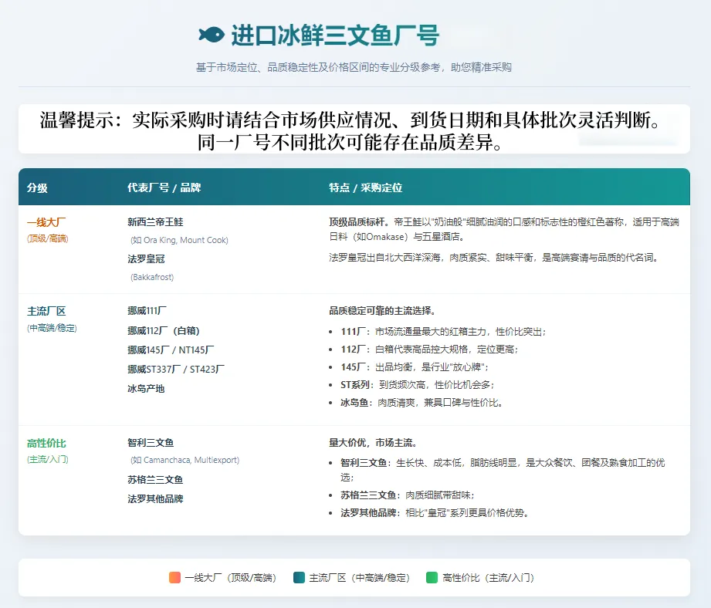Click the 代表厂号 / 品牌 column header
This screenshot has height=608, width=711.
coord(164,187)
